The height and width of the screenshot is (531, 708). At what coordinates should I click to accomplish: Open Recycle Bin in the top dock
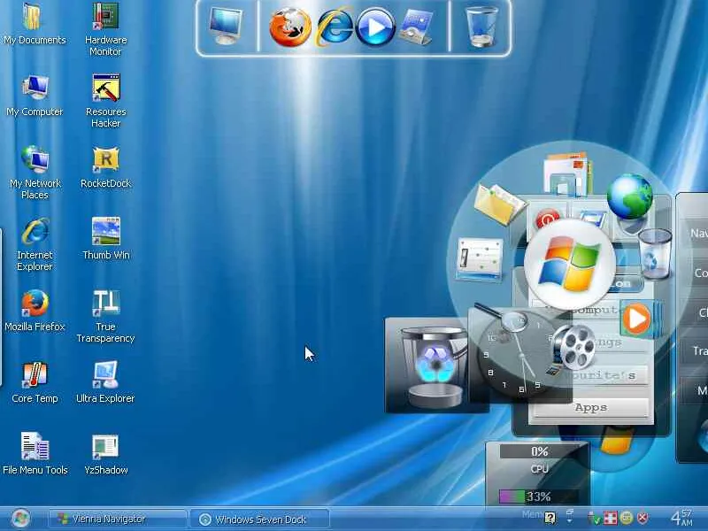481,27
